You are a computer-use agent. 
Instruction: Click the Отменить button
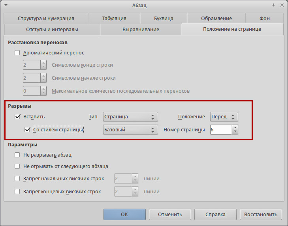(170, 214)
